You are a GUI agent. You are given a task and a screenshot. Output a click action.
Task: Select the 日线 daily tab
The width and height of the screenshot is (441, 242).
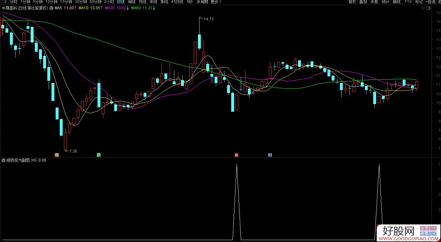point(121,2)
